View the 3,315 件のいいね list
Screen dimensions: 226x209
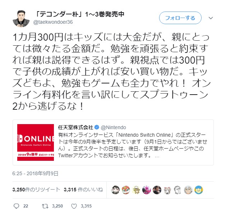pos(83,190)
